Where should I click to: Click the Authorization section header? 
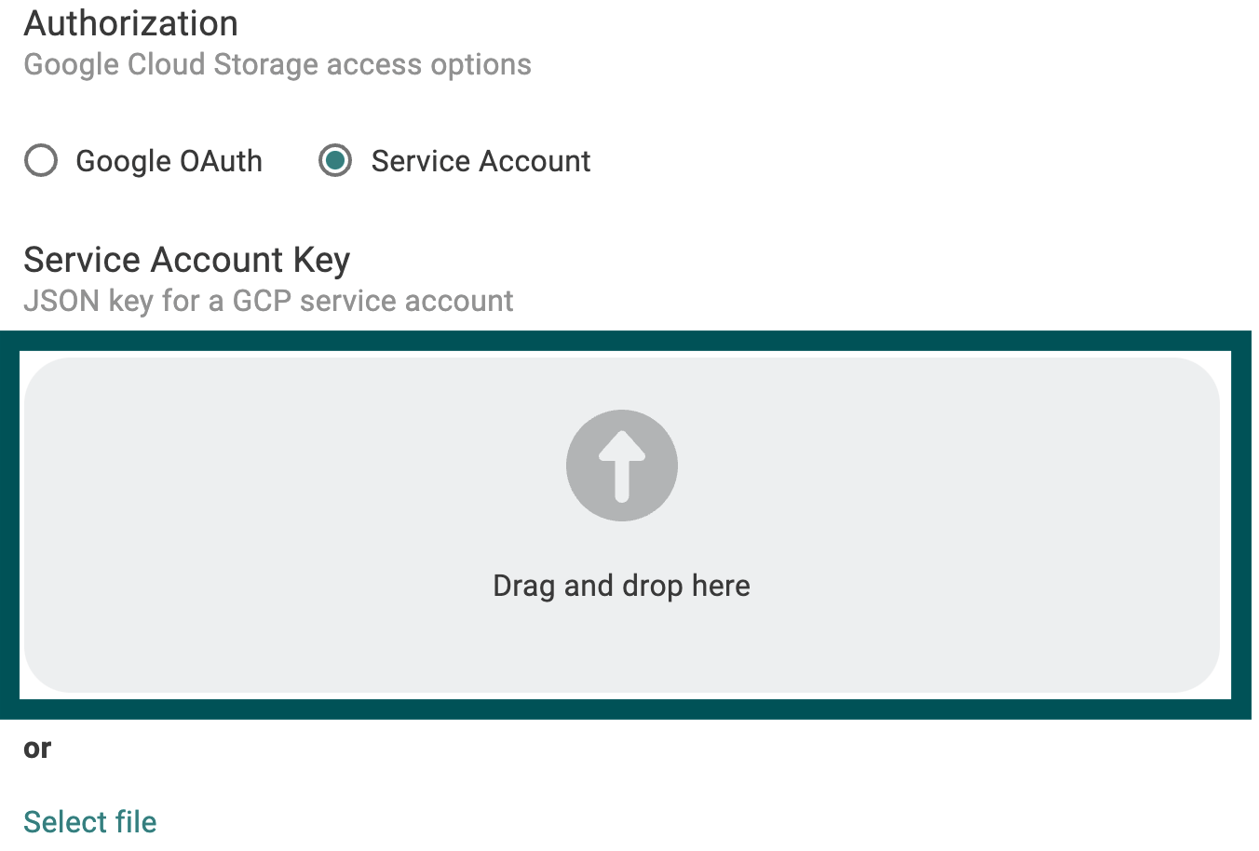(130, 23)
